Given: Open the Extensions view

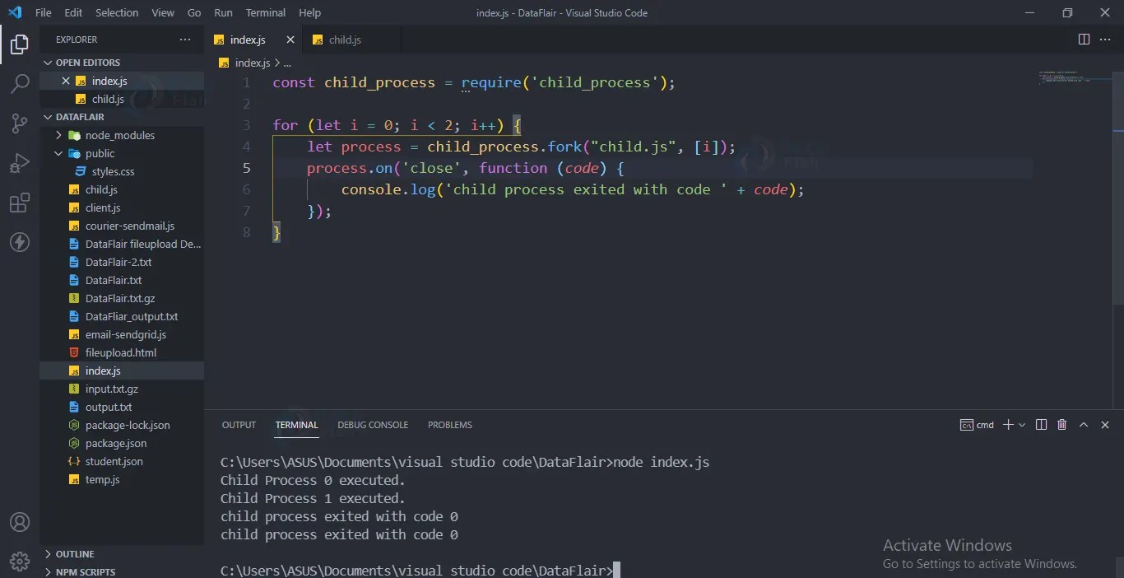Looking at the screenshot, I should 19,203.
